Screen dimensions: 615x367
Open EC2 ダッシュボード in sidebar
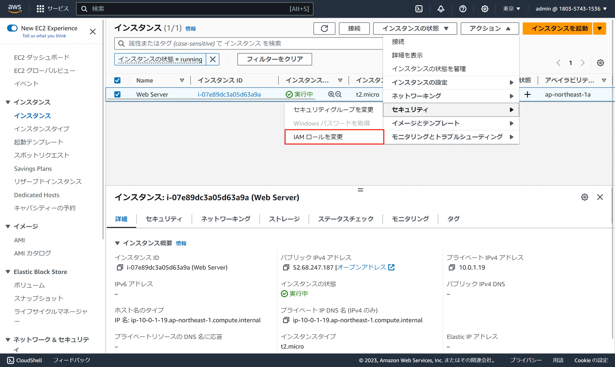point(42,57)
